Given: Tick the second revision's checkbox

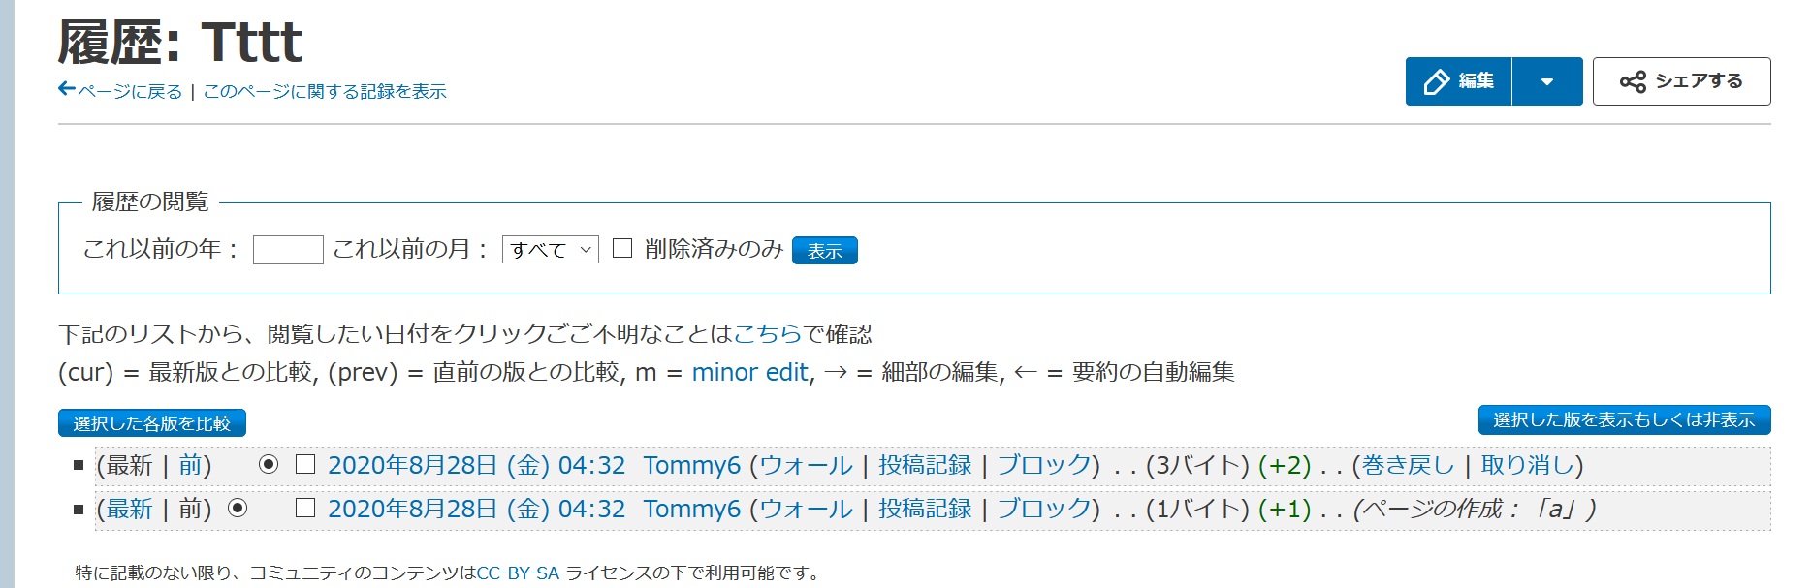Looking at the screenshot, I should pyautogui.click(x=305, y=509).
